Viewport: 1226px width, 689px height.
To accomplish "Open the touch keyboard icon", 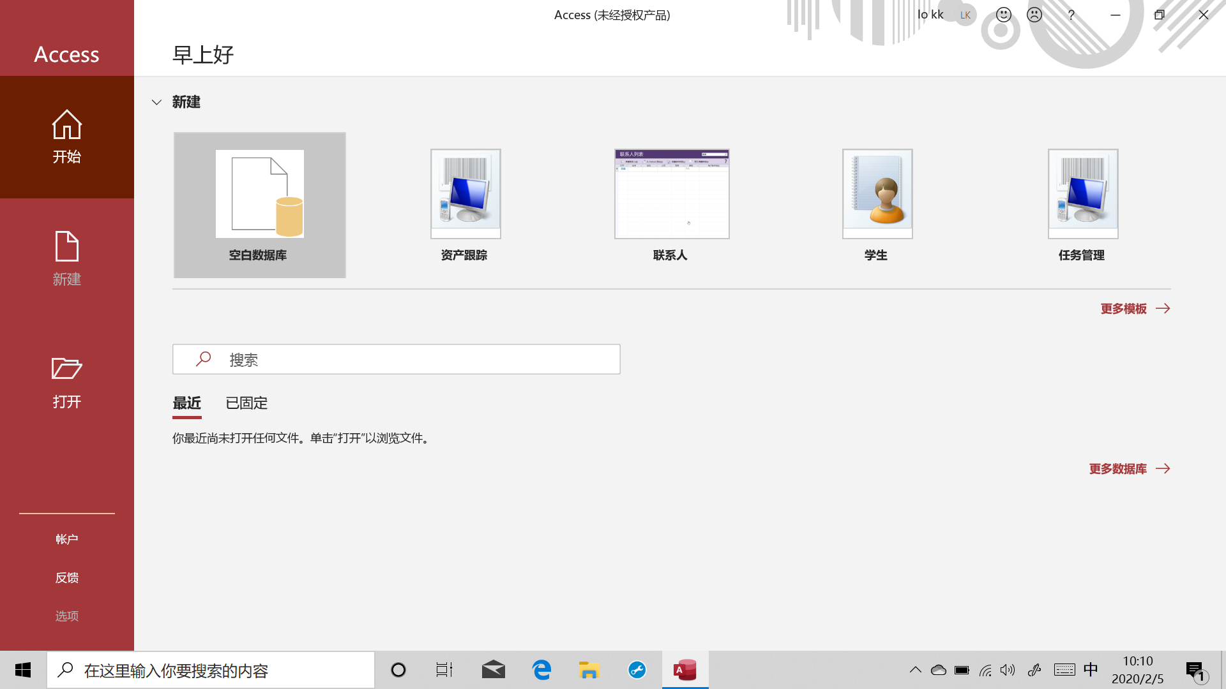I will coord(1064,670).
